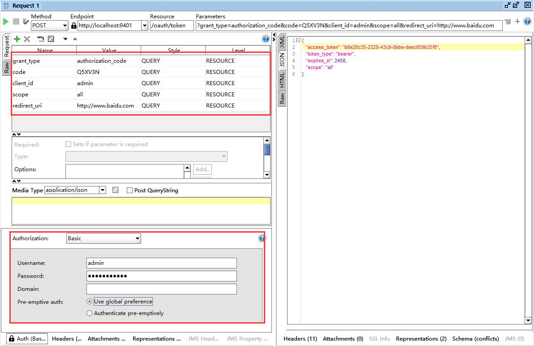Open the Schema (conflicts) tab
Image resolution: width=534 pixels, height=346 pixels.
(x=475, y=339)
